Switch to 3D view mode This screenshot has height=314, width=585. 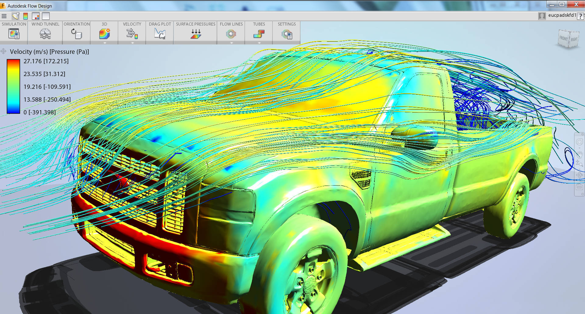(x=104, y=34)
